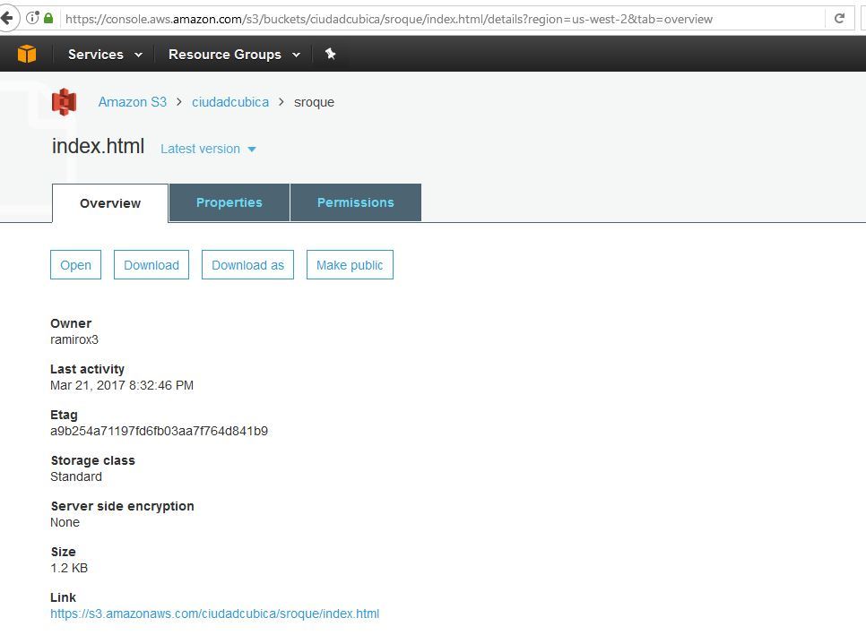Click the pin shortcut icon in navbar
This screenshot has height=635, width=866.
coord(330,54)
